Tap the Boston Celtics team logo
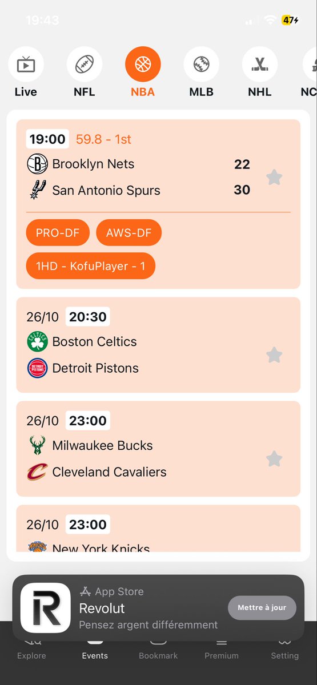The width and height of the screenshot is (317, 685). click(x=37, y=342)
